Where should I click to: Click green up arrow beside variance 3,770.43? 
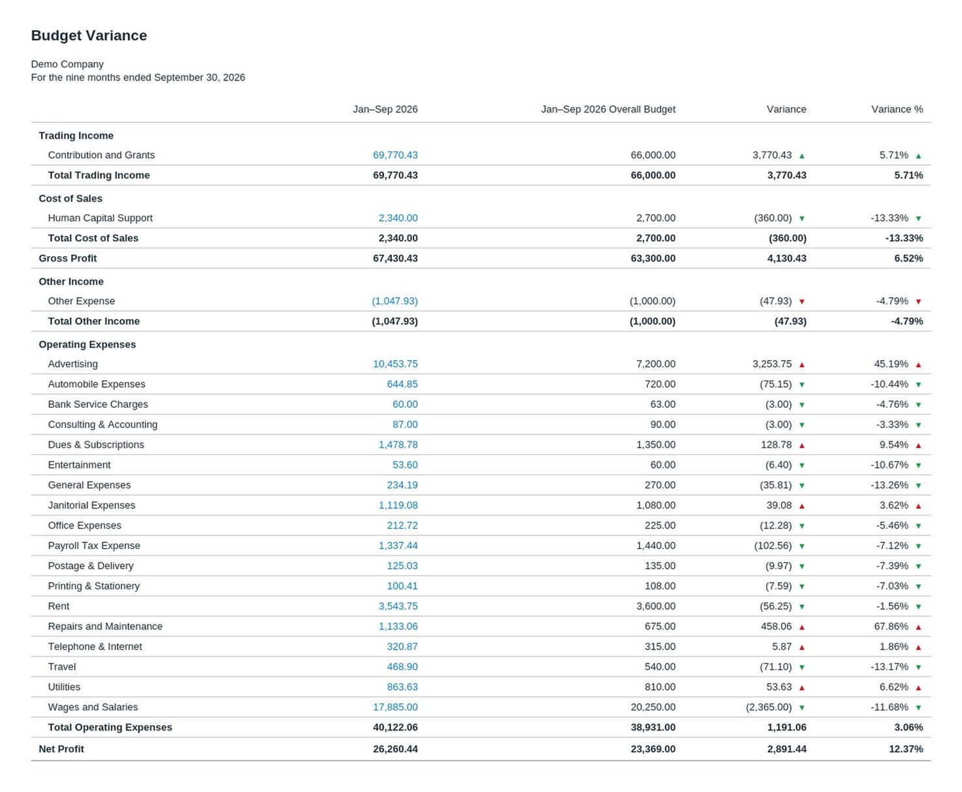(802, 156)
